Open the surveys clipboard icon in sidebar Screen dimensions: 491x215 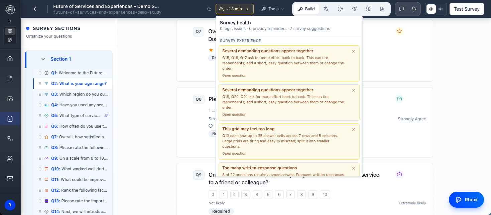[x=10, y=119]
